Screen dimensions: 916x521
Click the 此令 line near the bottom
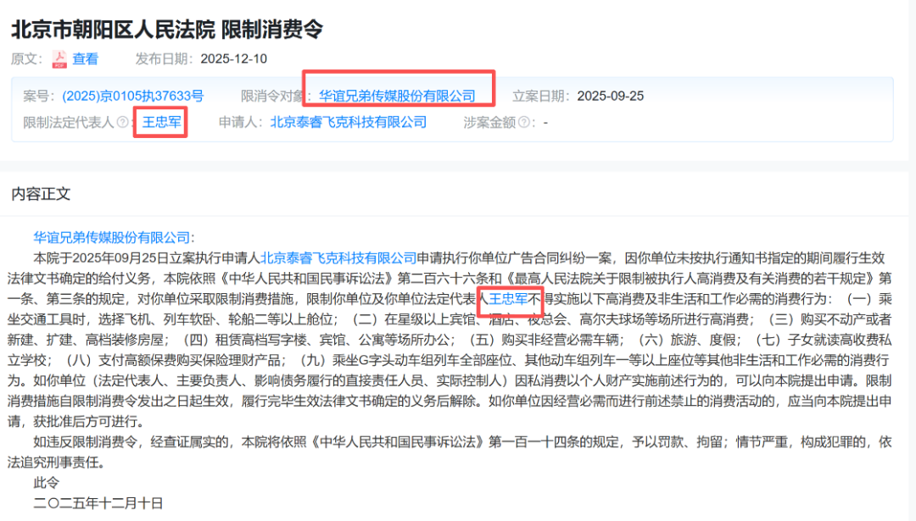46,483
